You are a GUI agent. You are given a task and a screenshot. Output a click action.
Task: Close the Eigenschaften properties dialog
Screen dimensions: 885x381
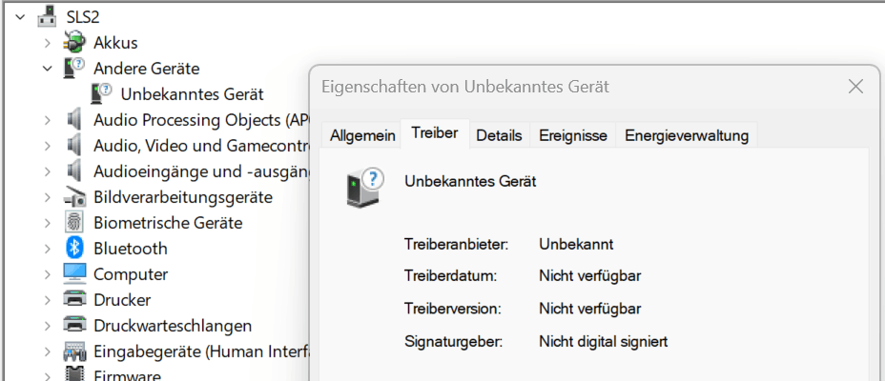[855, 87]
